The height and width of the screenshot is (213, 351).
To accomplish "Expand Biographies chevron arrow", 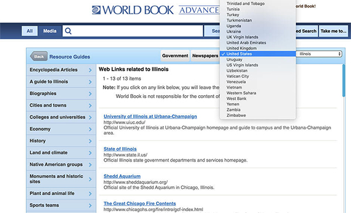I will [x=90, y=94].
